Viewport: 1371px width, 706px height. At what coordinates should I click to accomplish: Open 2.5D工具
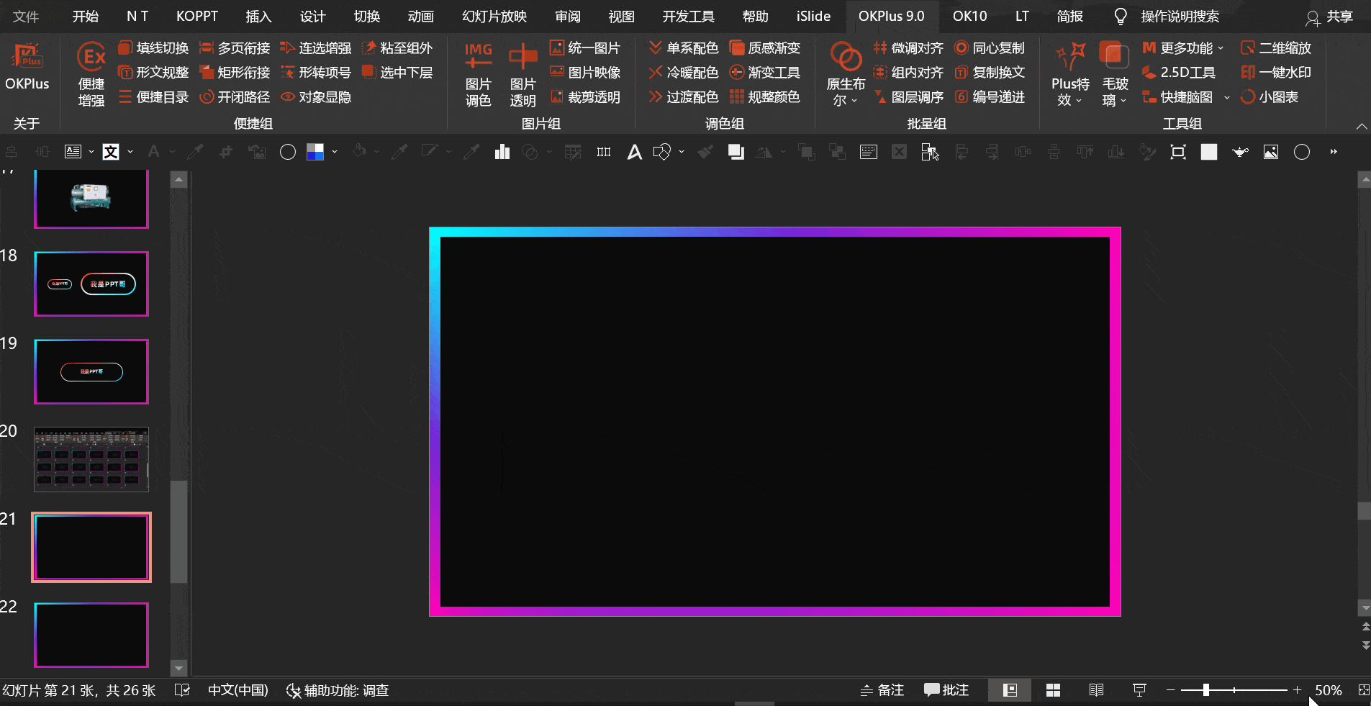[1179, 73]
